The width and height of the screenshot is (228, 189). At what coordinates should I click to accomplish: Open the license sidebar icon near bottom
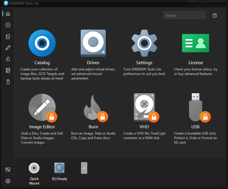[8, 170]
